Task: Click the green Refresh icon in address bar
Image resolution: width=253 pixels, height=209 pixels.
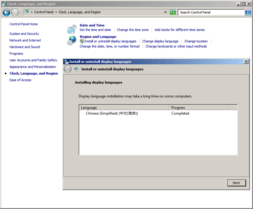Action: click(173, 12)
